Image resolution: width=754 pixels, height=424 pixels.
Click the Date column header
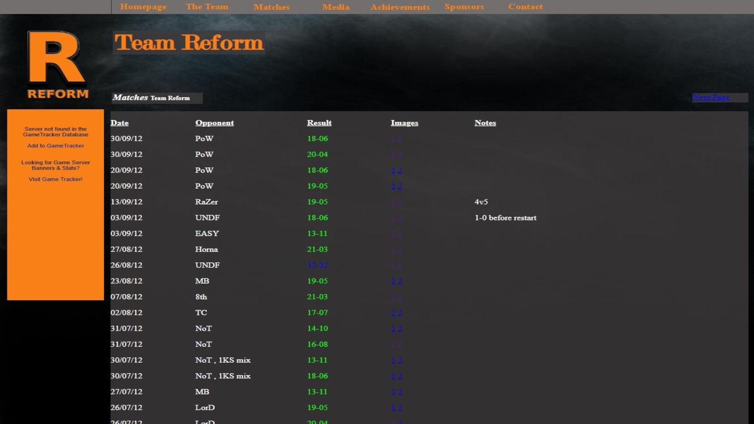click(119, 123)
